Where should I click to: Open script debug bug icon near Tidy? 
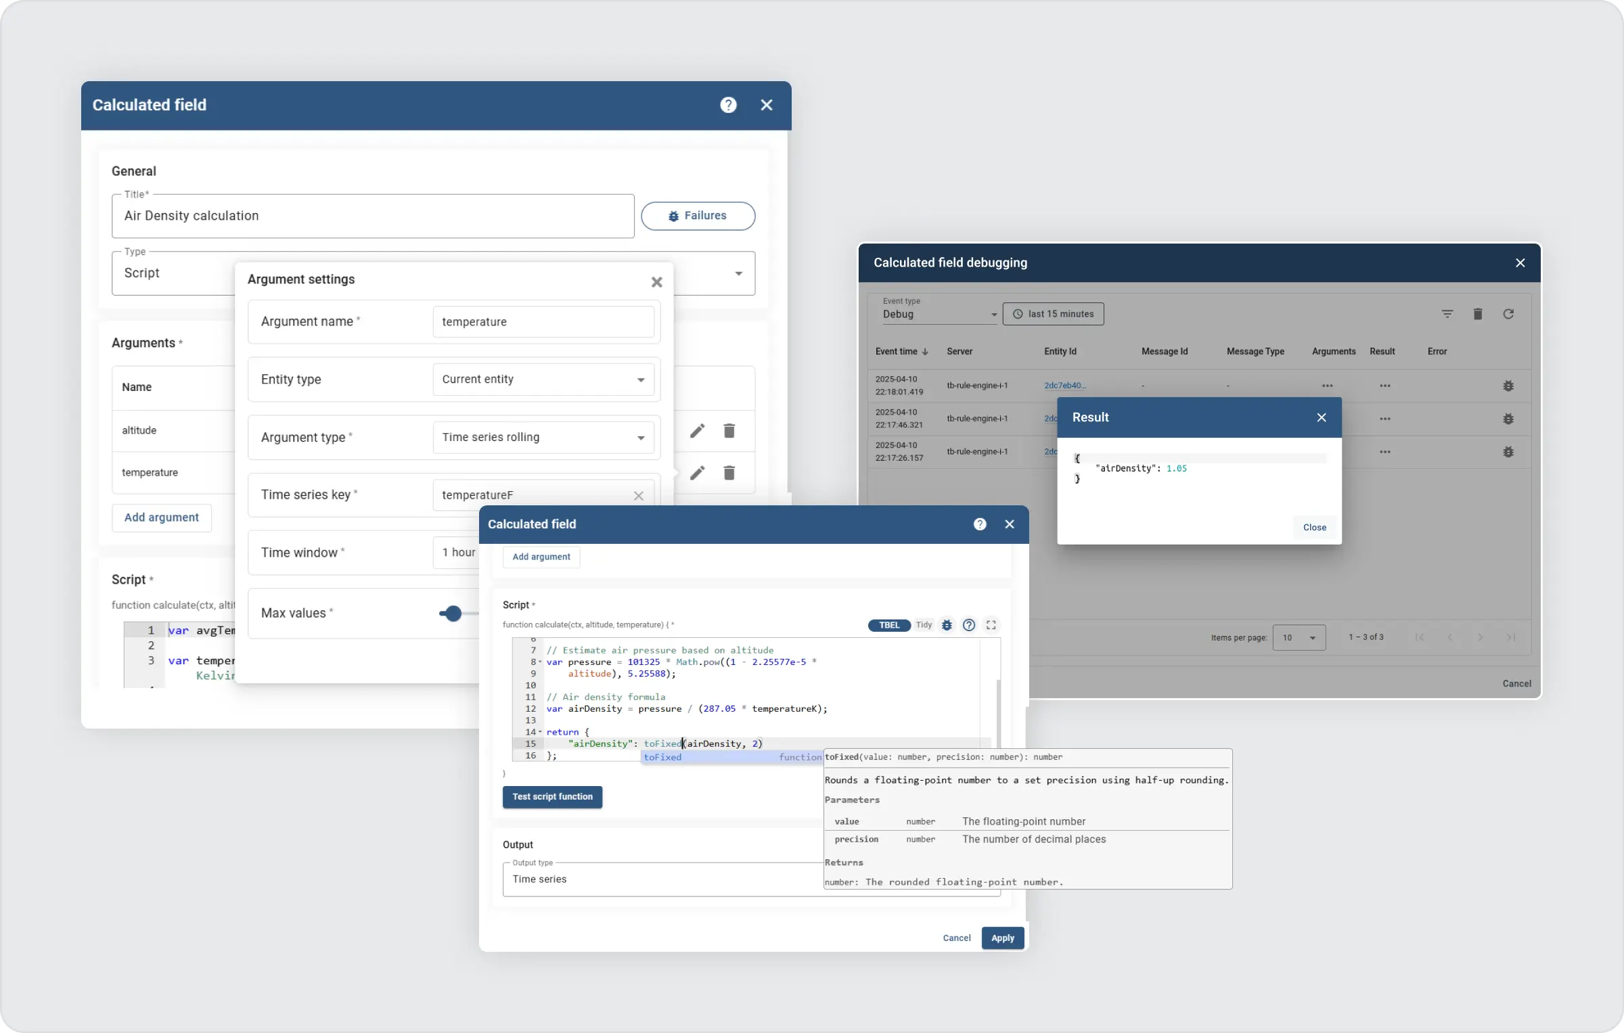click(947, 625)
